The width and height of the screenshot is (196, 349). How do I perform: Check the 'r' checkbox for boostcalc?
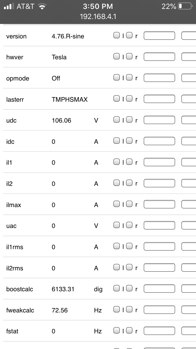[129, 288]
